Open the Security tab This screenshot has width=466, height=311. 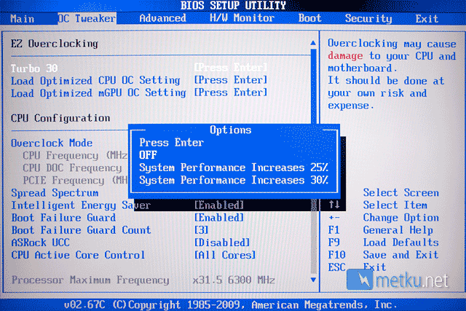[368, 18]
